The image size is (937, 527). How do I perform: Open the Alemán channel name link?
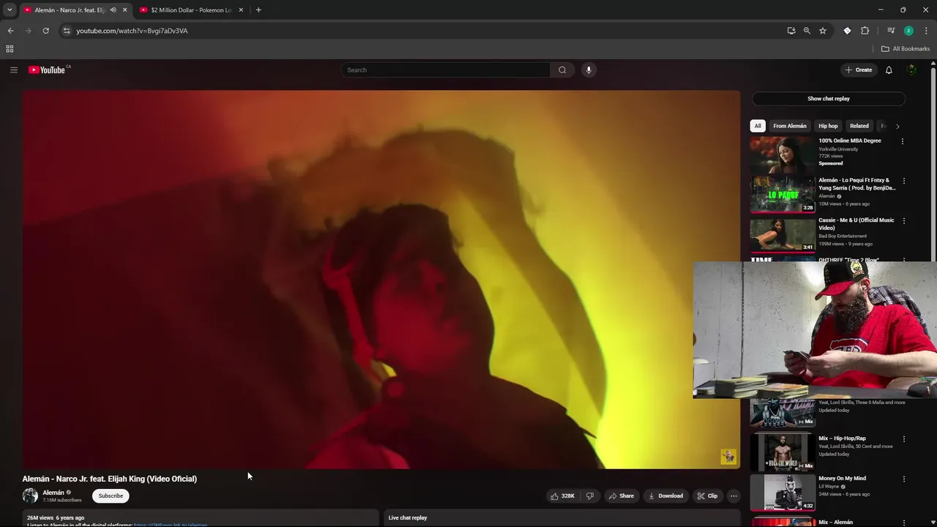click(53, 493)
